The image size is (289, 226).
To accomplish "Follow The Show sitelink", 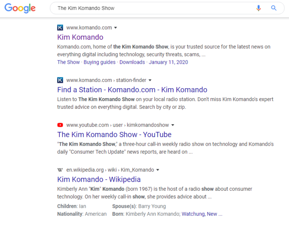I will pos(69,62).
